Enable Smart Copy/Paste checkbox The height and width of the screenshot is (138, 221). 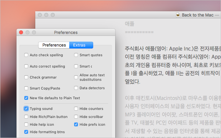(26, 88)
